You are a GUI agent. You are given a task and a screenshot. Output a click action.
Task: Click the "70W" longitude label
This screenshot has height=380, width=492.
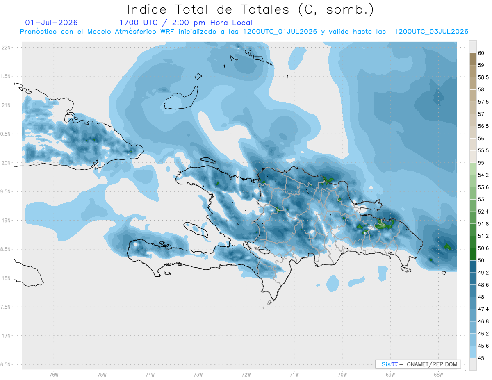pos(342,374)
